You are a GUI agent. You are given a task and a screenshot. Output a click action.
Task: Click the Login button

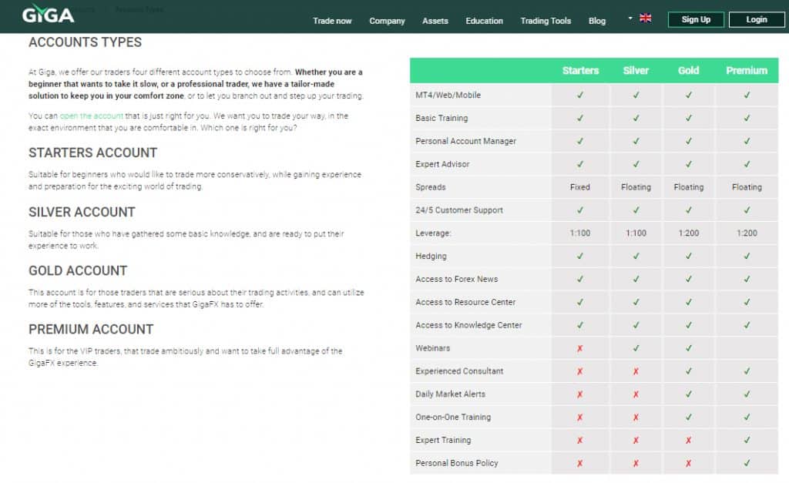[757, 19]
